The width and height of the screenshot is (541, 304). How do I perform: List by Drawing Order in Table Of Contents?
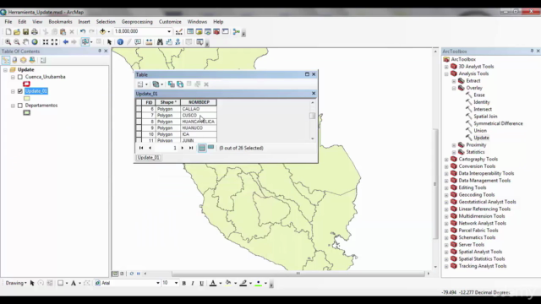[6, 60]
